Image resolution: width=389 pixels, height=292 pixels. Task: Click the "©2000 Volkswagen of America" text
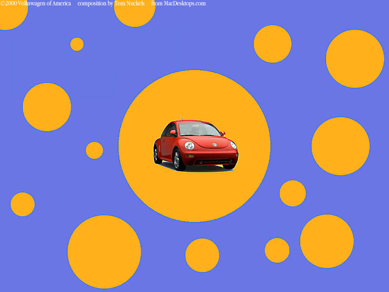(35, 3)
